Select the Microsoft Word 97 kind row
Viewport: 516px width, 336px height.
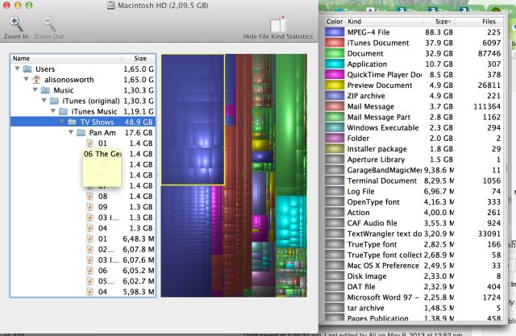[414, 297]
